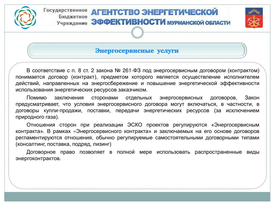Click the word 'Помимо' starting second paragraph

(x=37, y=98)
